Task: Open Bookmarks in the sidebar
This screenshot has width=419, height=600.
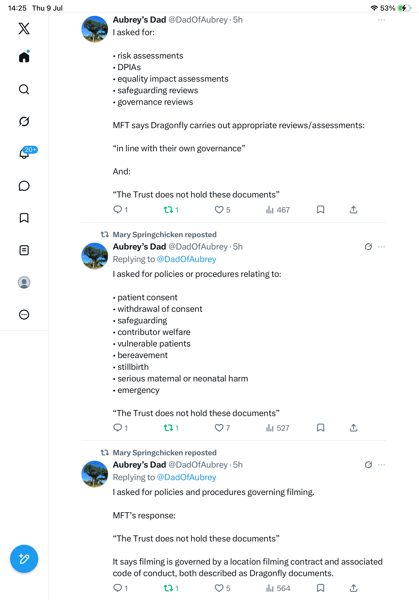Action: pos(24,218)
